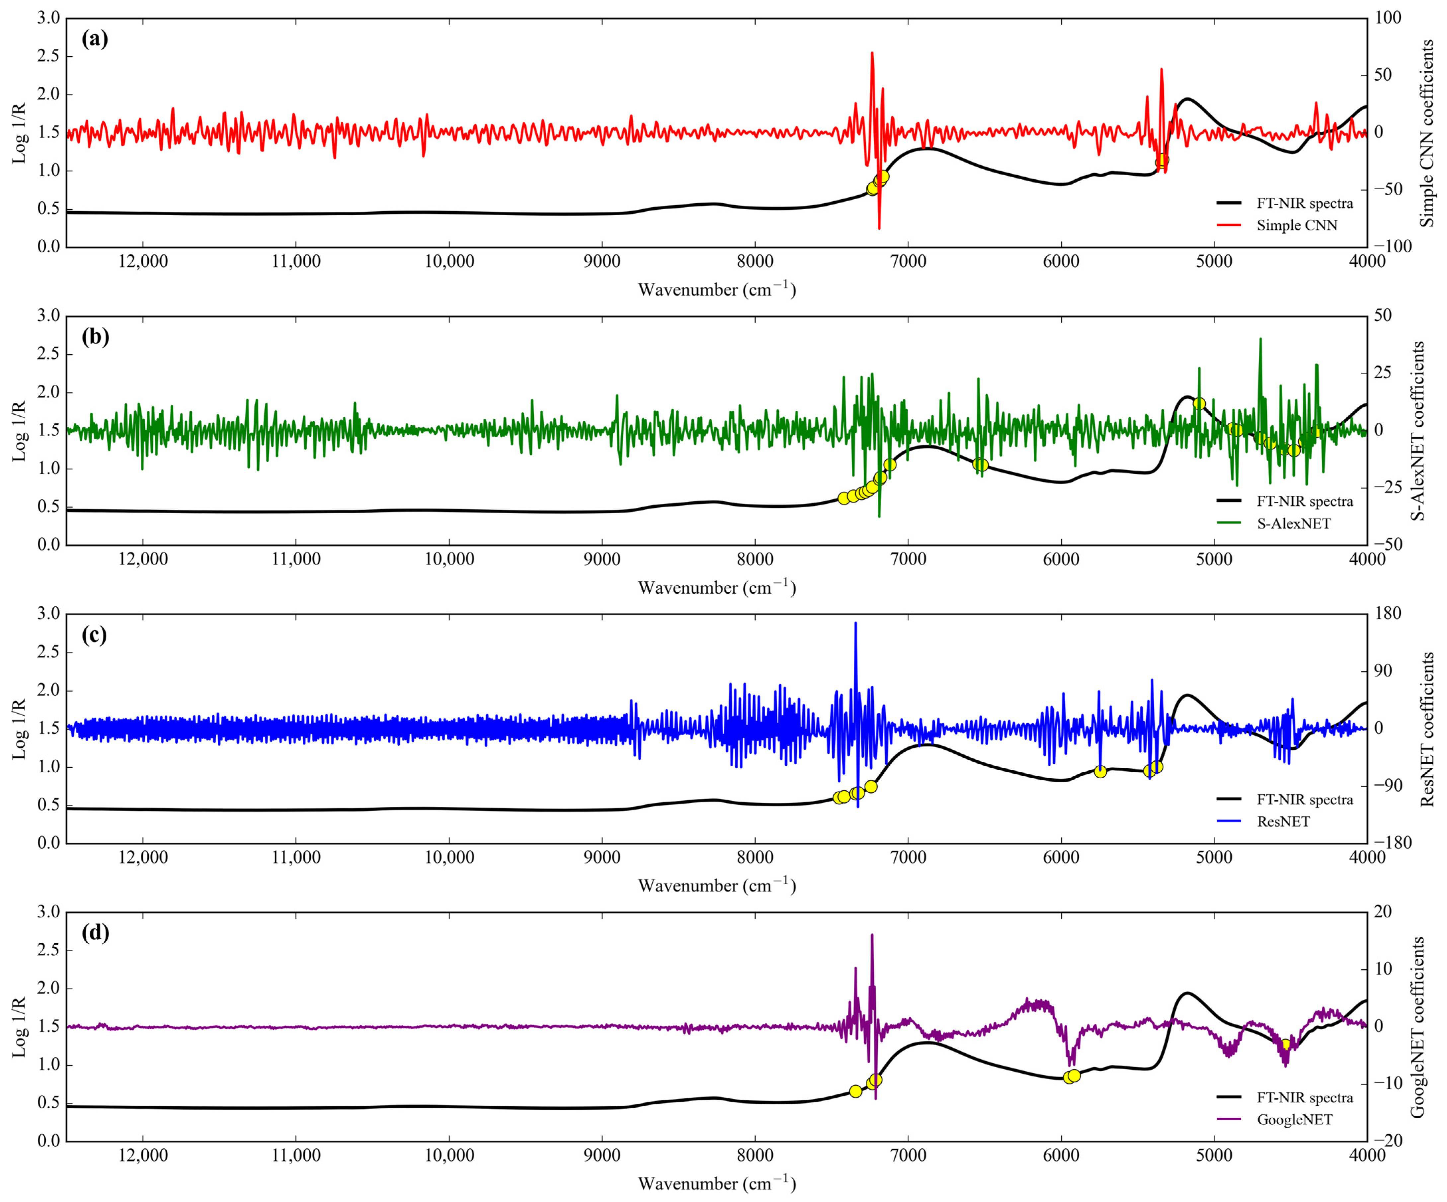
Task: Click the 'GoogleNET coefficients' right axis title
Action: pyautogui.click(x=1418, y=1027)
